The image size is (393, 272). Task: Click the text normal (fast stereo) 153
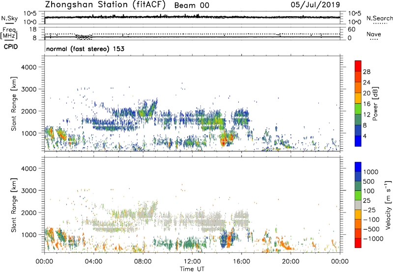pyautogui.click(x=85, y=49)
